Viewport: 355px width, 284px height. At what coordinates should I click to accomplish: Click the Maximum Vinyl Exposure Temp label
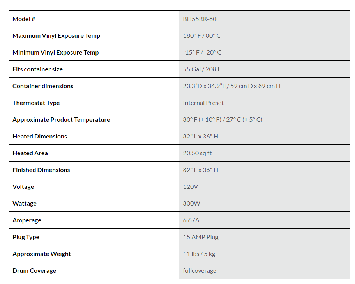(x=56, y=35)
